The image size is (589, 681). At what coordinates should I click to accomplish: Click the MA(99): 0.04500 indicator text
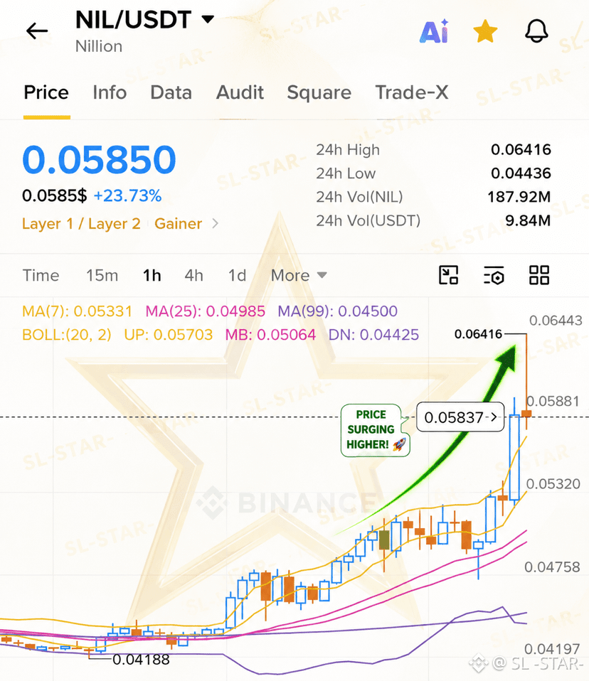point(338,311)
